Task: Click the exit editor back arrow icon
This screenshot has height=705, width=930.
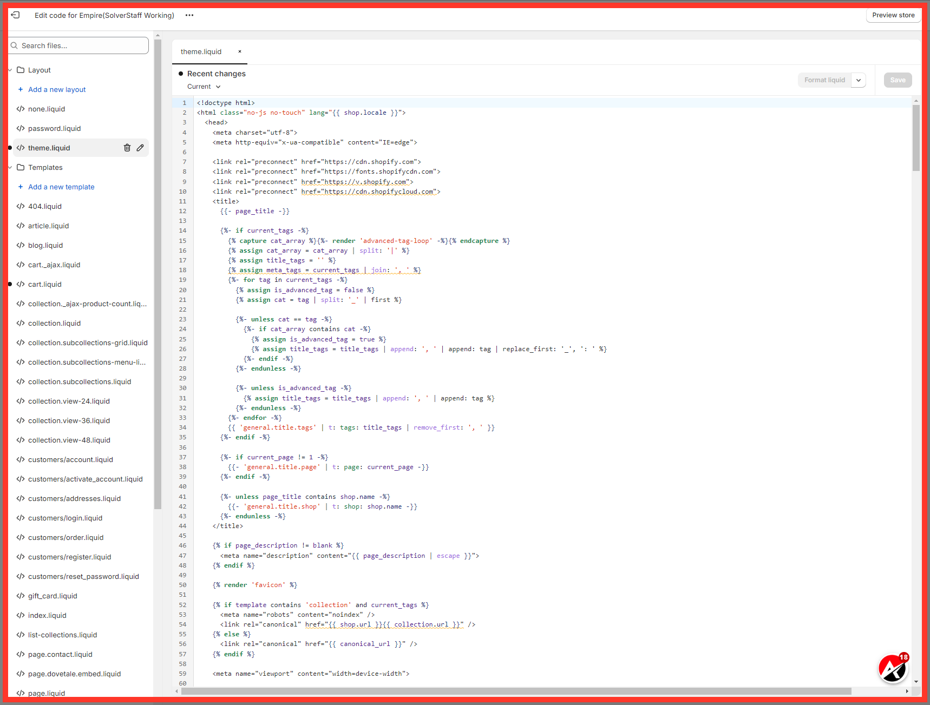Action: [x=15, y=15]
